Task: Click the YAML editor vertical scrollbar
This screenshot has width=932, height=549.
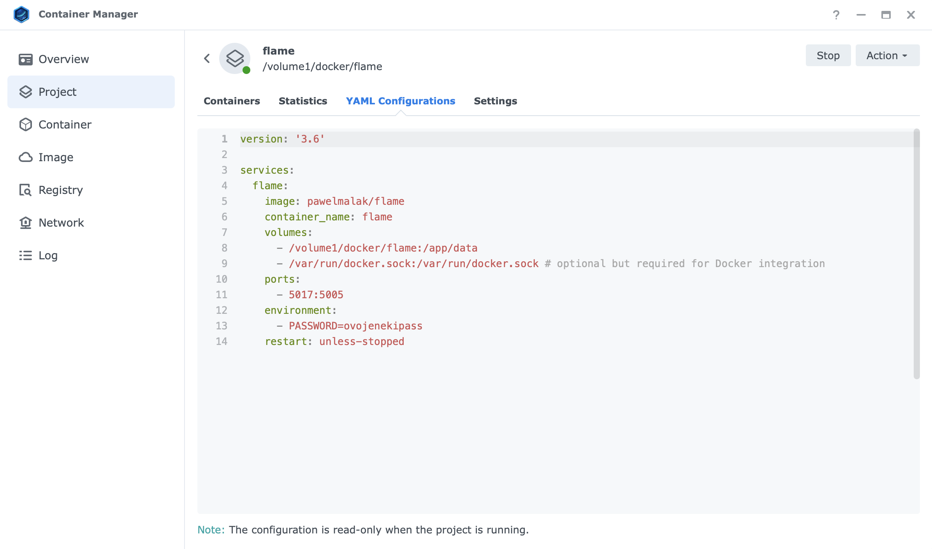Action: point(916,254)
